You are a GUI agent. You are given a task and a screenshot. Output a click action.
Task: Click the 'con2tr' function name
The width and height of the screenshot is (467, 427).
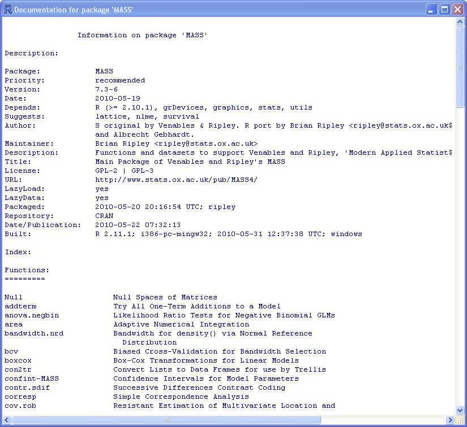pyautogui.click(x=18, y=369)
